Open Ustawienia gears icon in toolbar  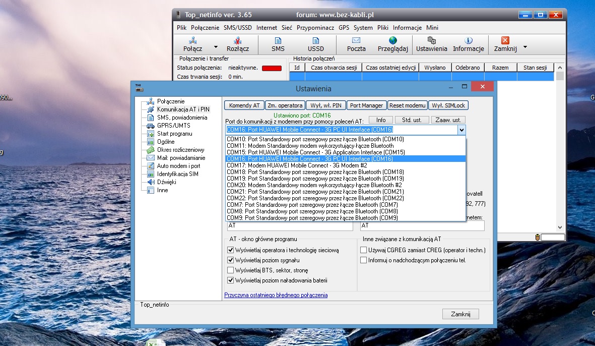[431, 41]
